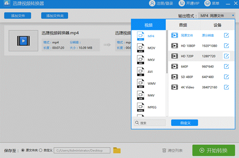Click the format search field
The height and width of the screenshot is (158, 239).
[150, 123]
